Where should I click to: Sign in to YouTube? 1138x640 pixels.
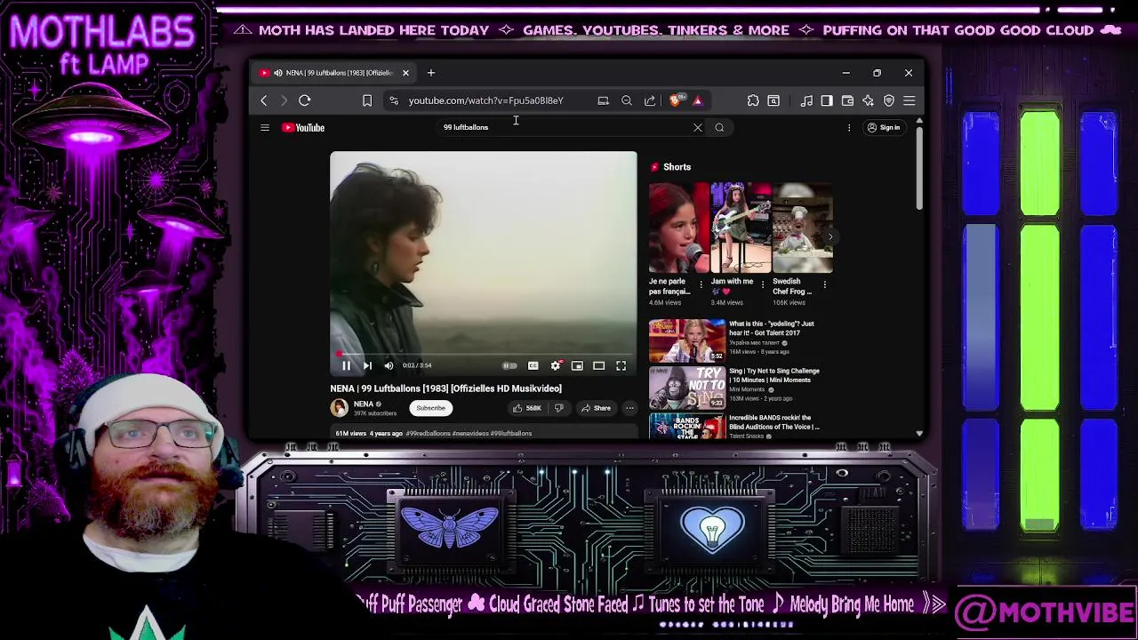(884, 127)
